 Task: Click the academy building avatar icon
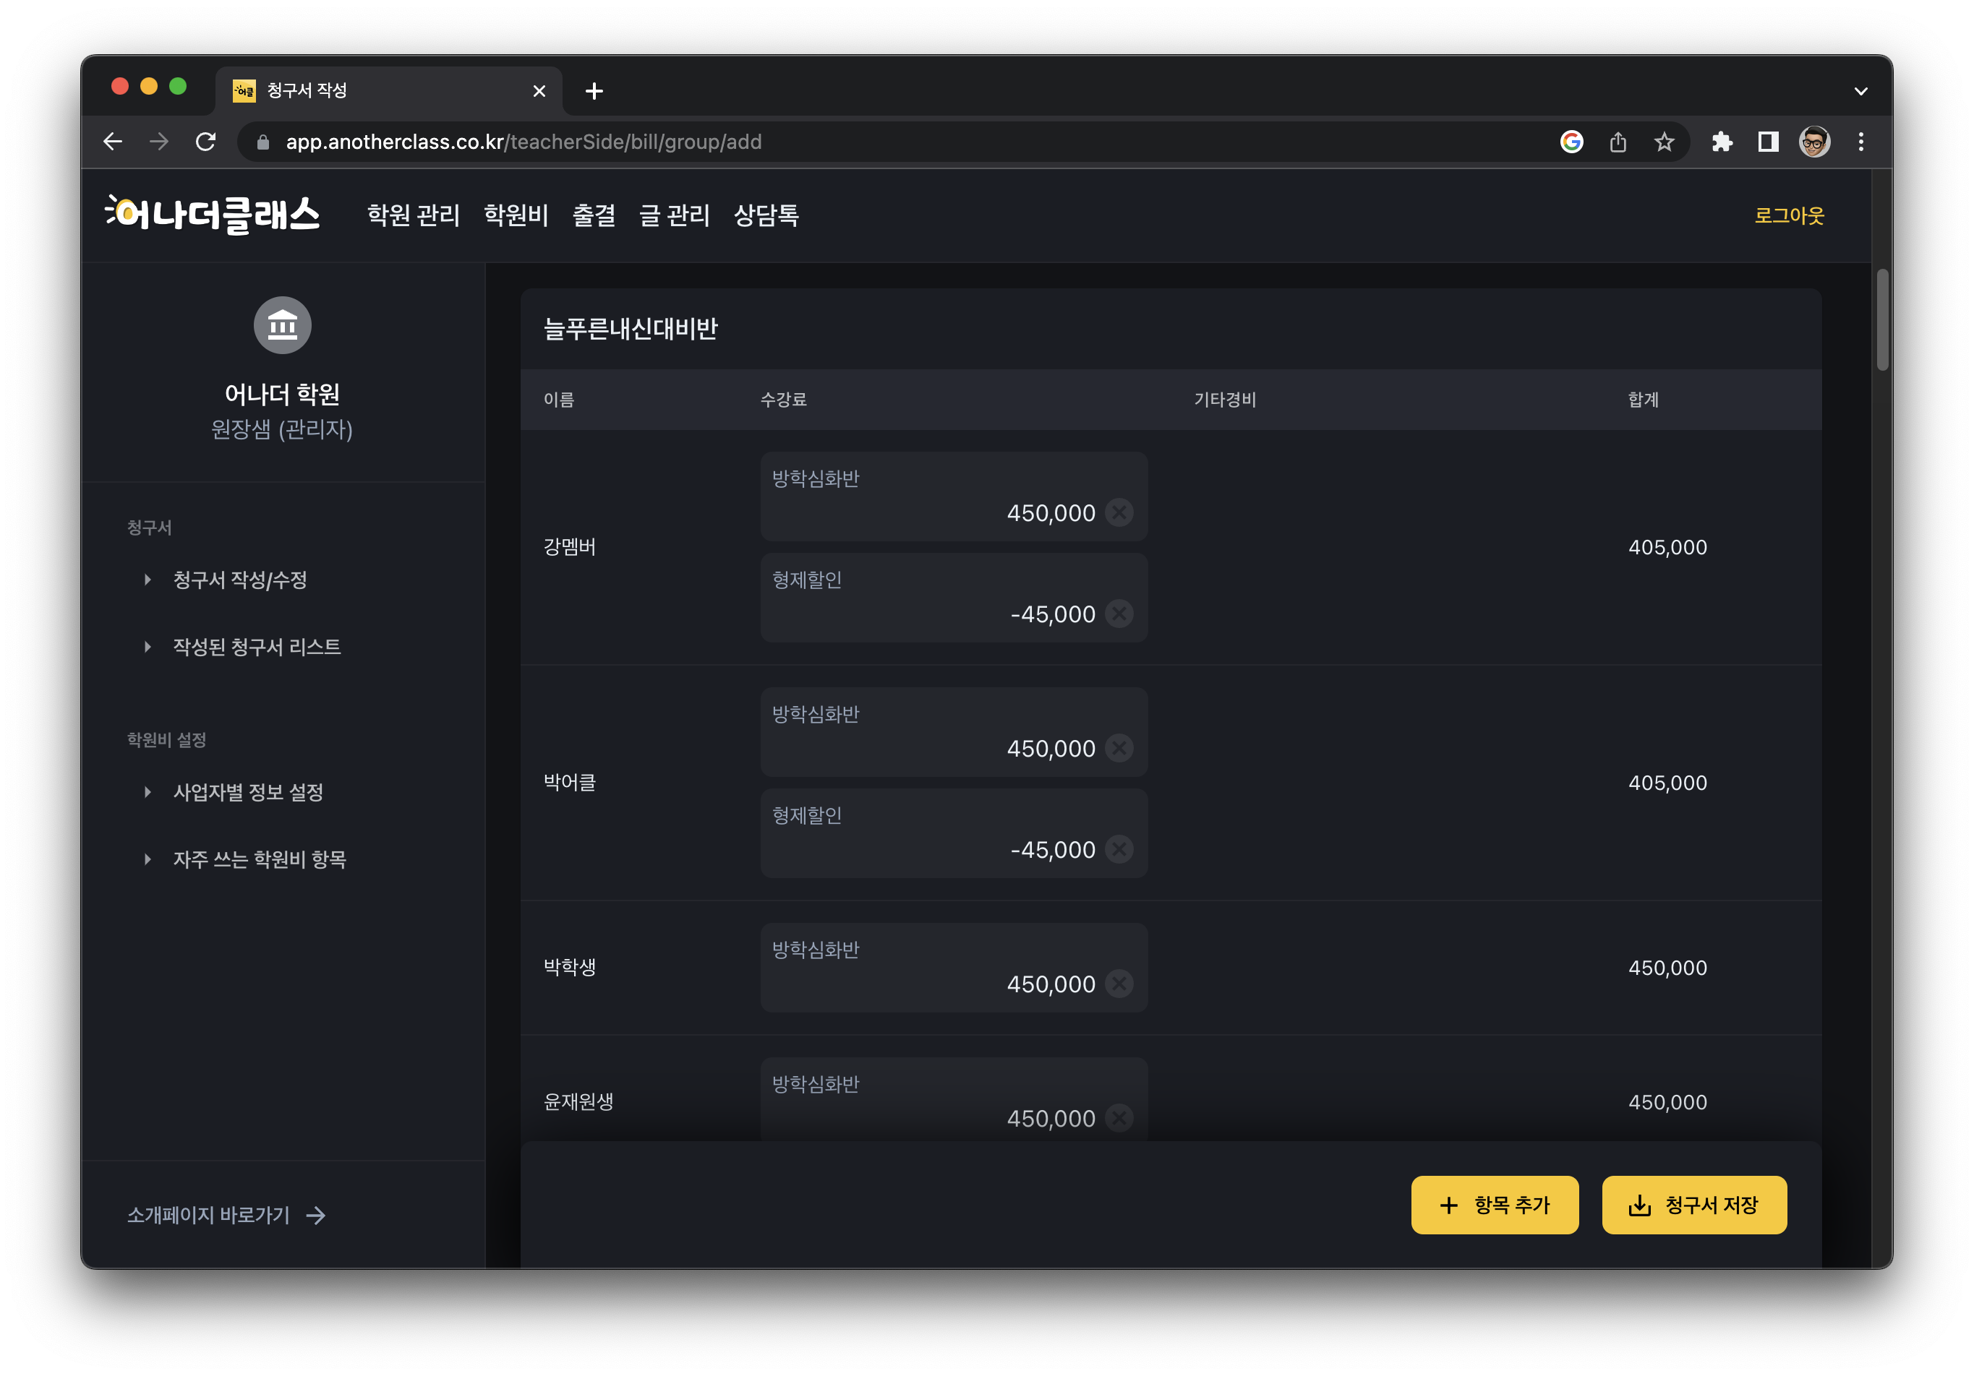pyautogui.click(x=282, y=325)
